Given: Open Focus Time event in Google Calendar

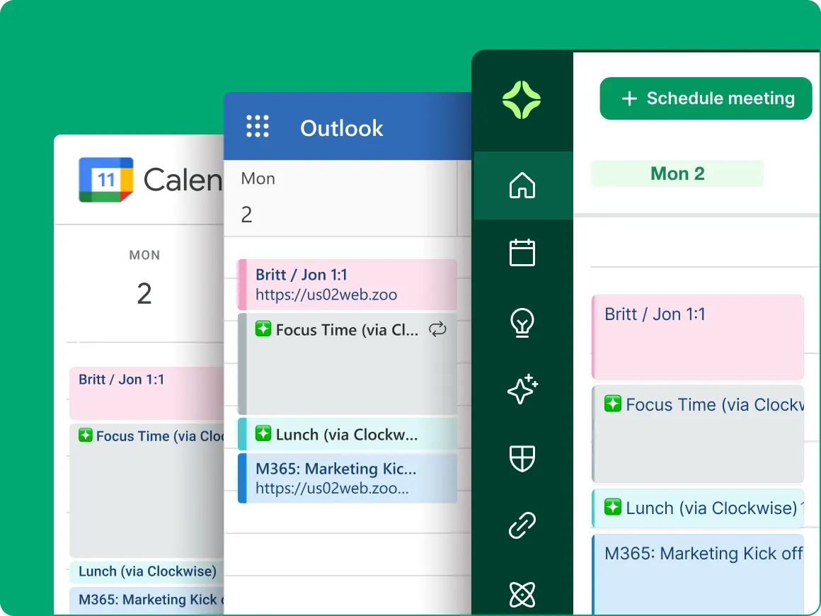Looking at the screenshot, I should pos(147,491).
